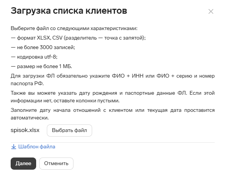Select the chosen file name spisok.xlsx

point(25,130)
